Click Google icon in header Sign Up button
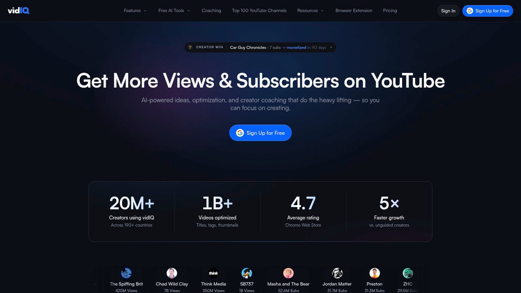Viewport: 521px width, 293px height. pos(470,11)
